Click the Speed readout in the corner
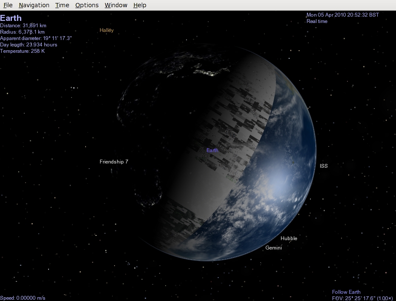 [x=23, y=298]
